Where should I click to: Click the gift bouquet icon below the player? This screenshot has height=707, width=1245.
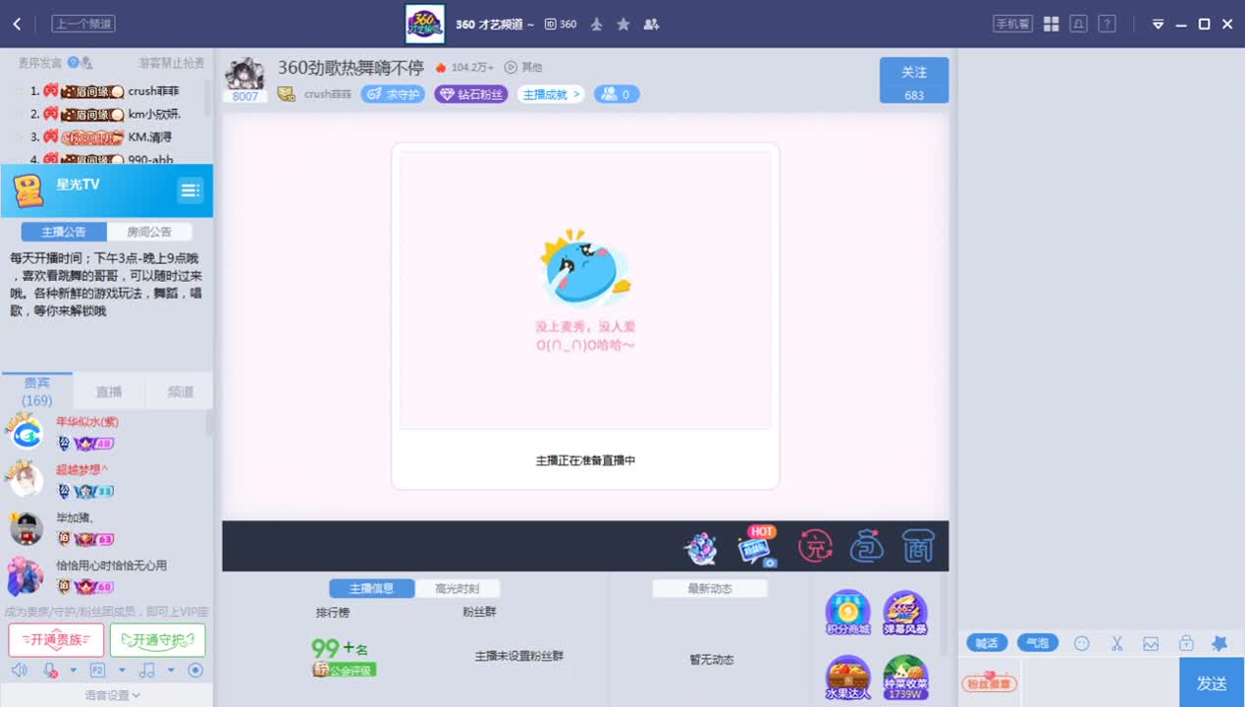click(701, 548)
